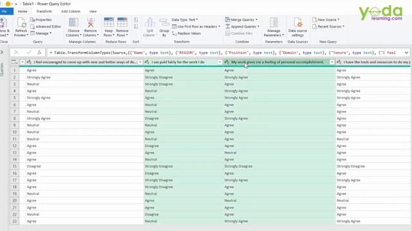The image size is (412, 231).
Task: Switch to the Home tab
Action: point(23,12)
